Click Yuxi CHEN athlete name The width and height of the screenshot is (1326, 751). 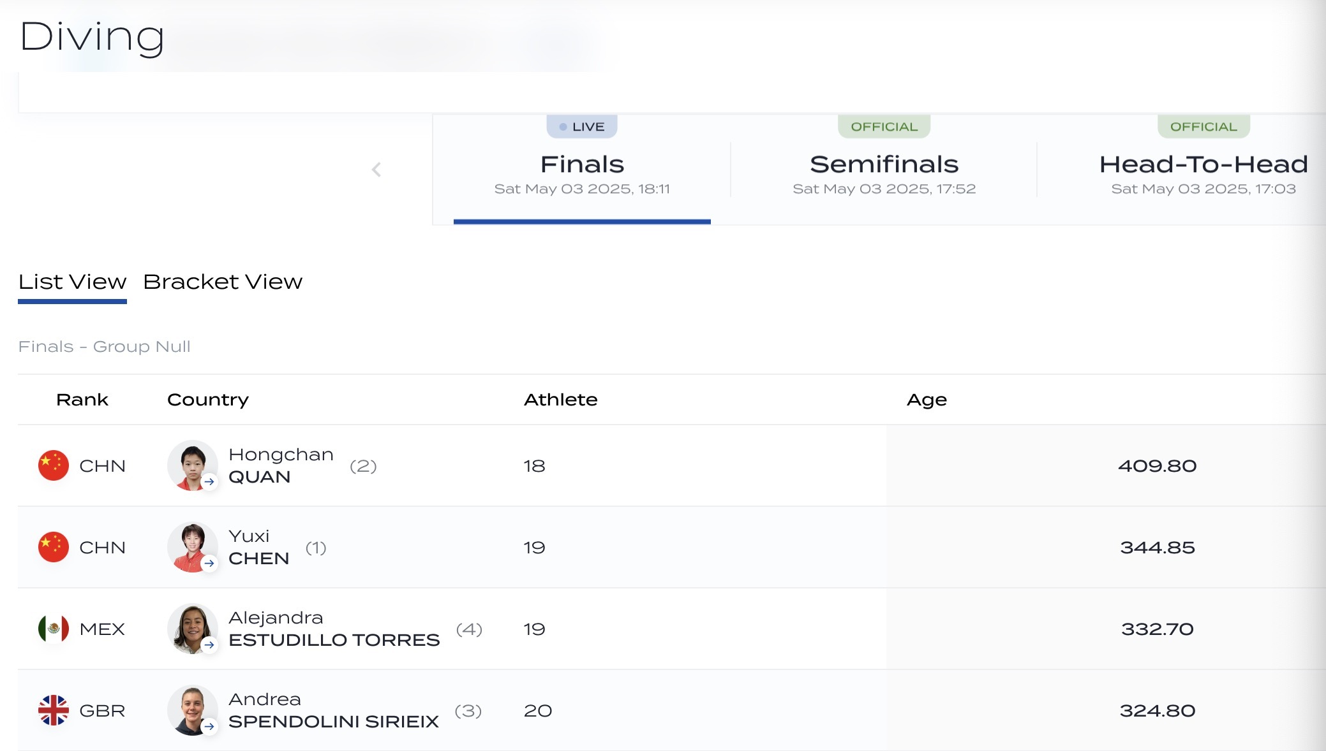pos(258,547)
